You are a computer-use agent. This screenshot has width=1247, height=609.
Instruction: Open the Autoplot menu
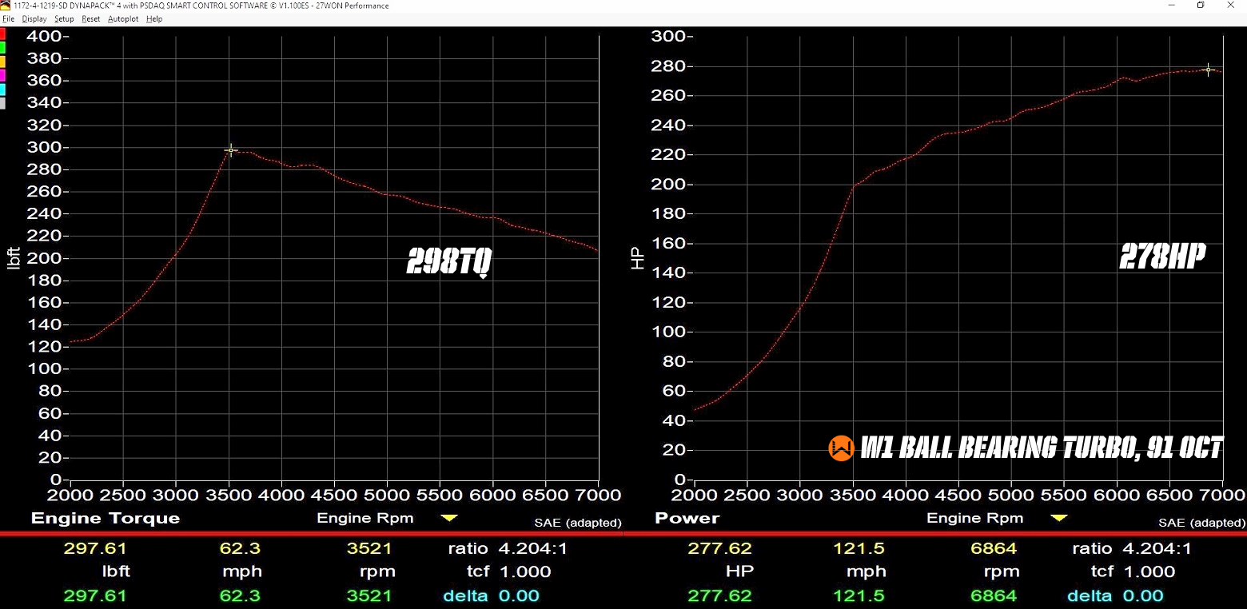[x=123, y=18]
